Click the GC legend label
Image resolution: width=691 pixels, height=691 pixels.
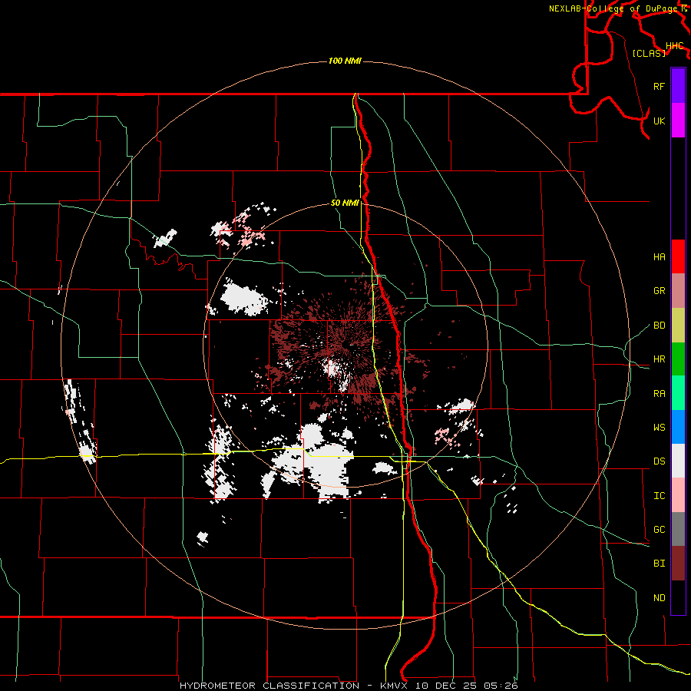(x=659, y=530)
